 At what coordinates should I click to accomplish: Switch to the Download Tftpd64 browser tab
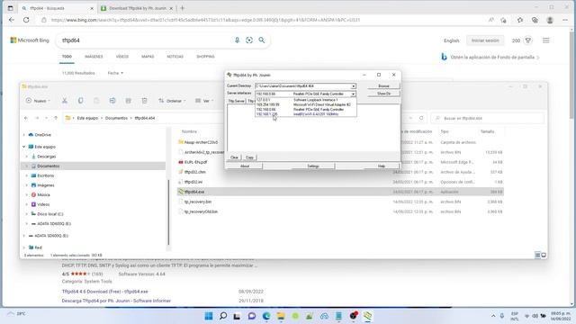[x=137, y=8]
